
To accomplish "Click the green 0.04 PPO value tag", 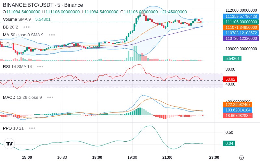I will tap(229, 143).
